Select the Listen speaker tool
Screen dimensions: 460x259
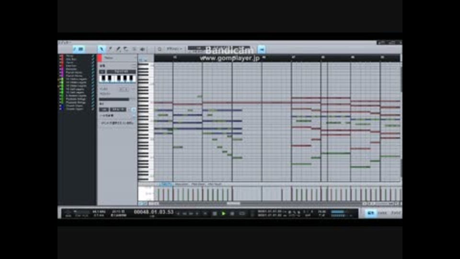tap(142, 49)
